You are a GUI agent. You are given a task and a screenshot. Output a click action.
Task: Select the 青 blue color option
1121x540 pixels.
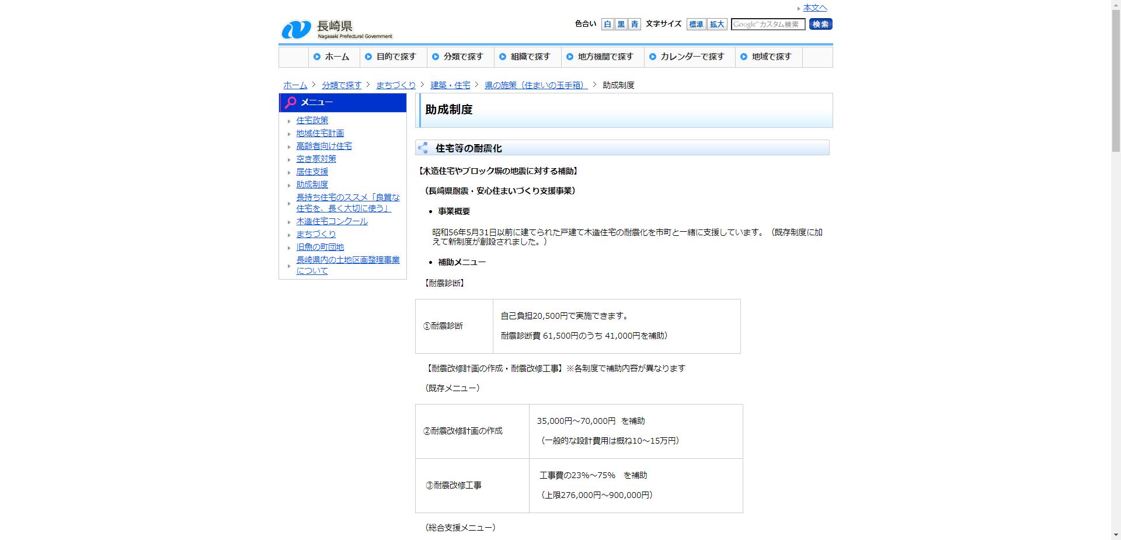tap(633, 24)
